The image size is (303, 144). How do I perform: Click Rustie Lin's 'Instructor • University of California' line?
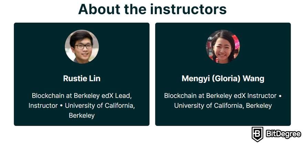click(x=82, y=106)
